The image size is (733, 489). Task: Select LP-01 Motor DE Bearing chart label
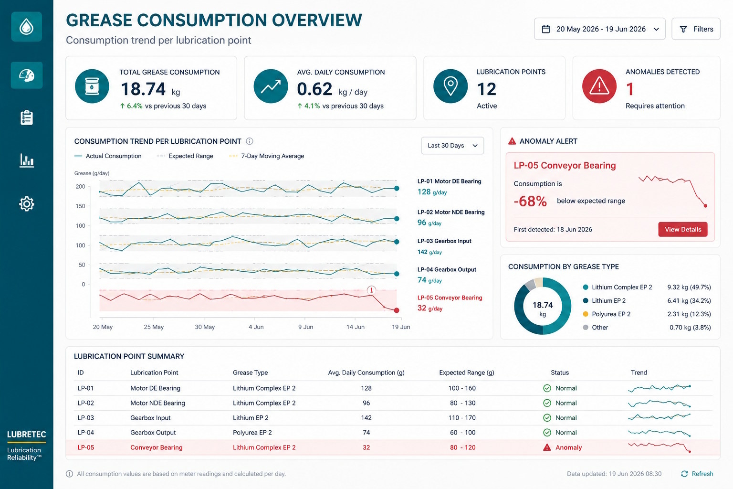click(449, 181)
